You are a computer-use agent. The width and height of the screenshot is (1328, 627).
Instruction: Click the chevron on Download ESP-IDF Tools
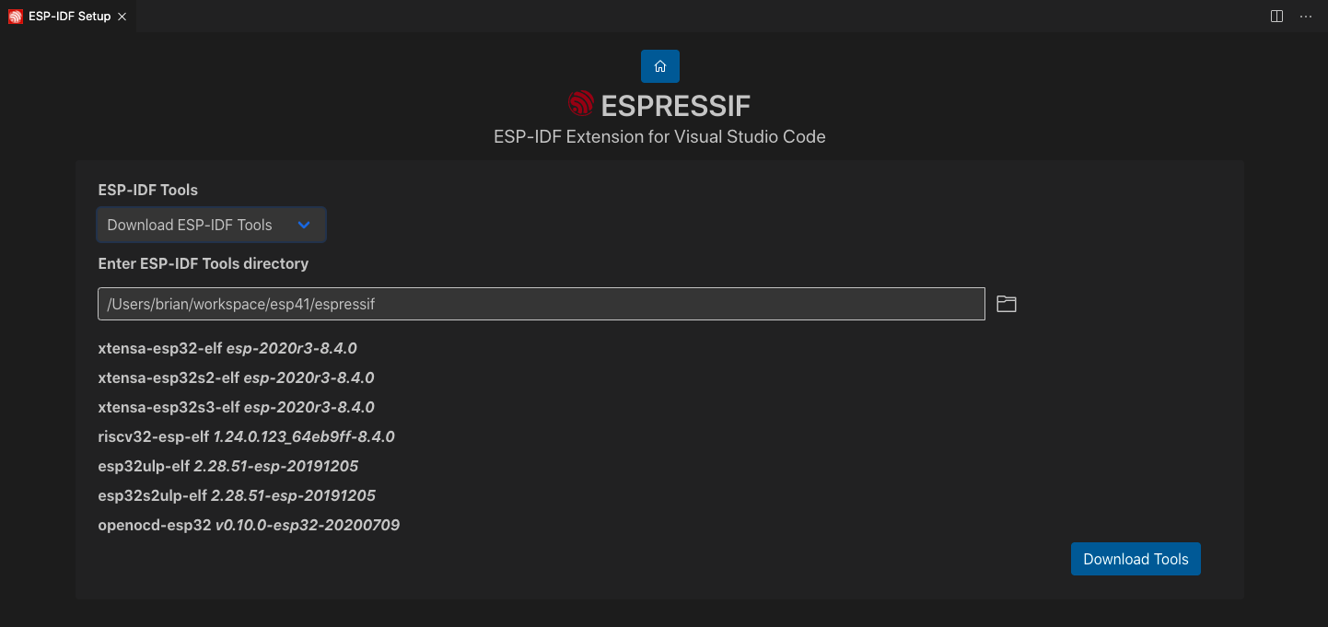click(304, 225)
